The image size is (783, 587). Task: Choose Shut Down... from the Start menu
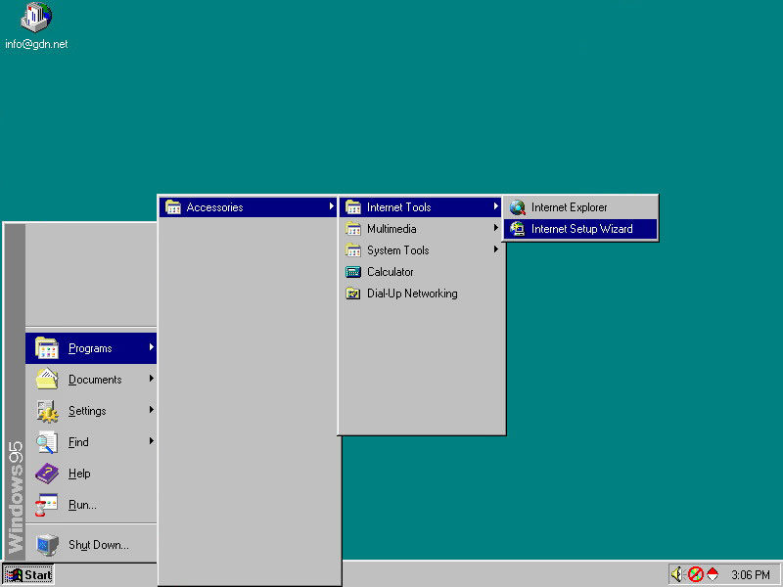(x=98, y=545)
